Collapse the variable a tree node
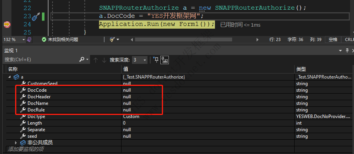This screenshot has width=354, height=154. tap(10, 77)
